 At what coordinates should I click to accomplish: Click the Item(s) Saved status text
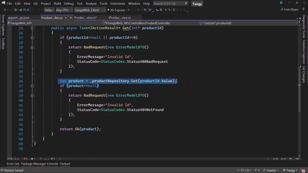(x=13, y=170)
